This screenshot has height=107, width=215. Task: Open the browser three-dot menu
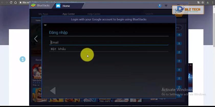pyautogui.click(x=213, y=3)
